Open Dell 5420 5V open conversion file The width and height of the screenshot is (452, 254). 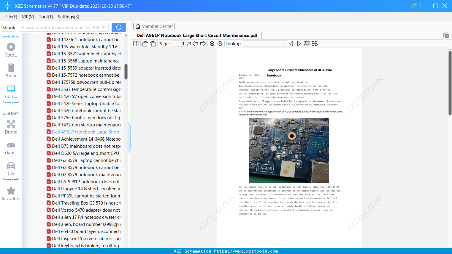(x=83, y=97)
